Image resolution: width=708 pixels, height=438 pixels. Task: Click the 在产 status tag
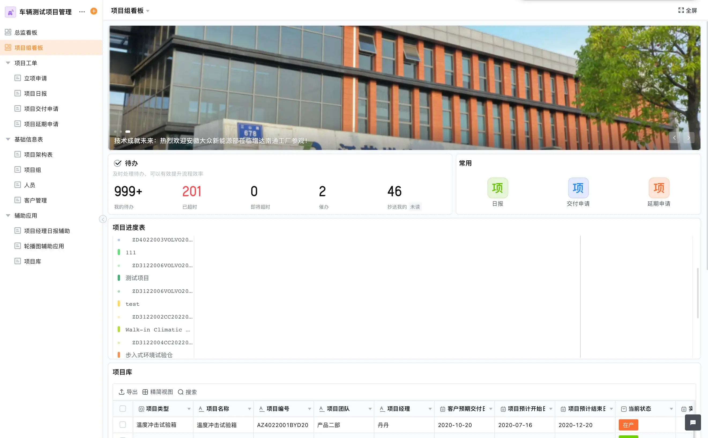click(x=628, y=425)
